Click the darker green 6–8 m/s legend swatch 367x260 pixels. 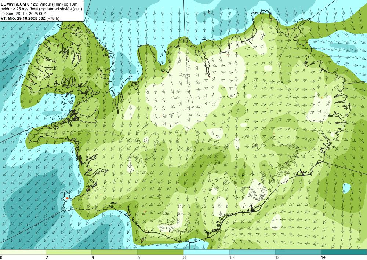click(x=161, y=252)
